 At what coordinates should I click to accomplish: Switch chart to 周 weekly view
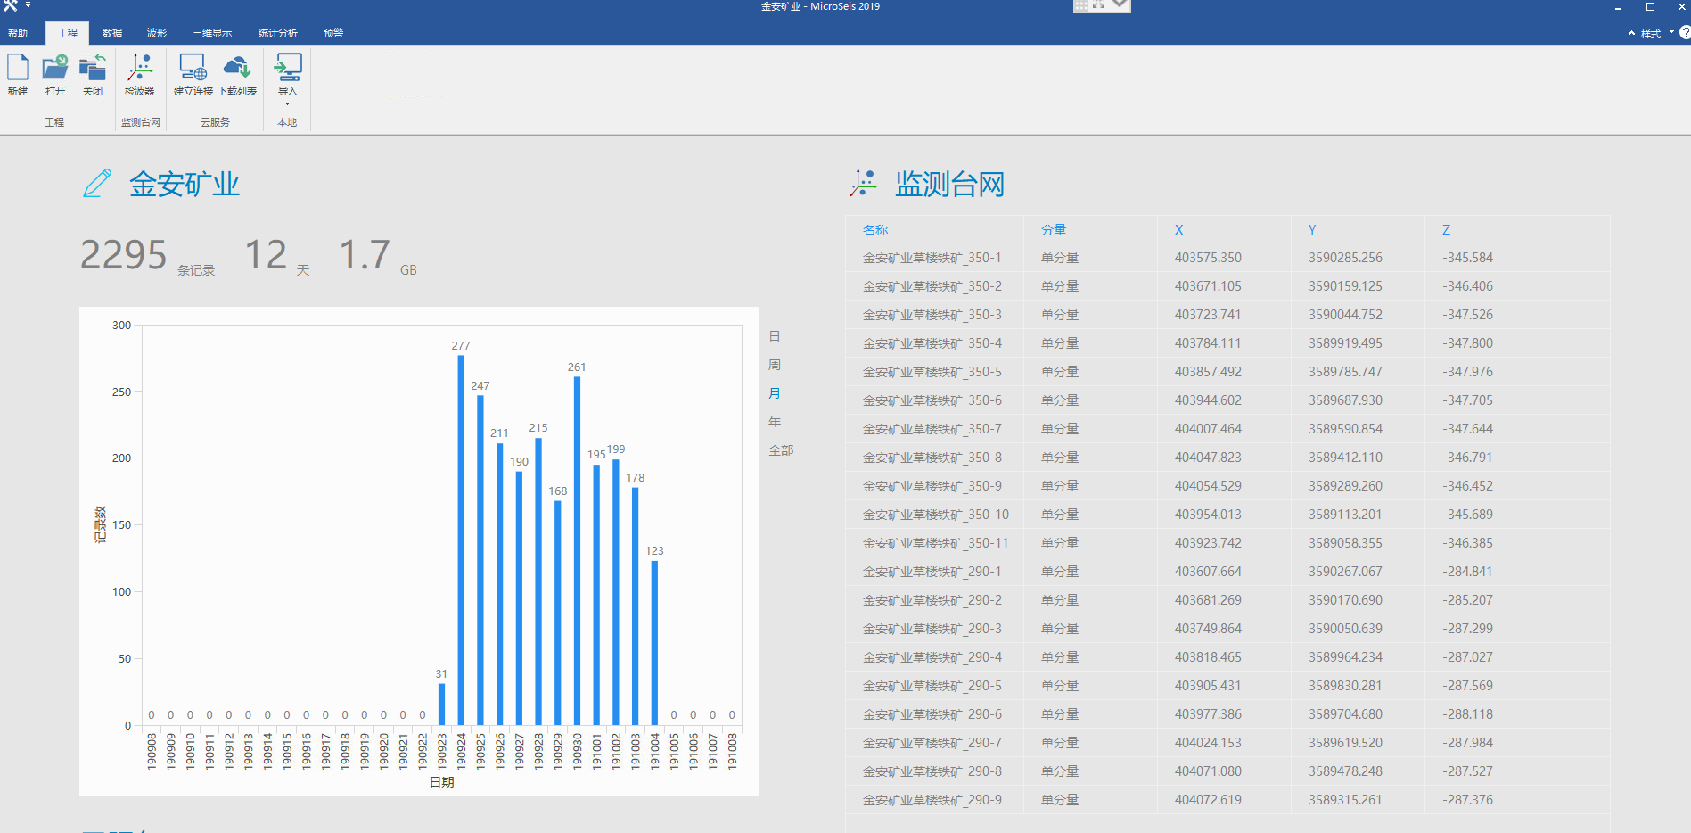(x=775, y=365)
